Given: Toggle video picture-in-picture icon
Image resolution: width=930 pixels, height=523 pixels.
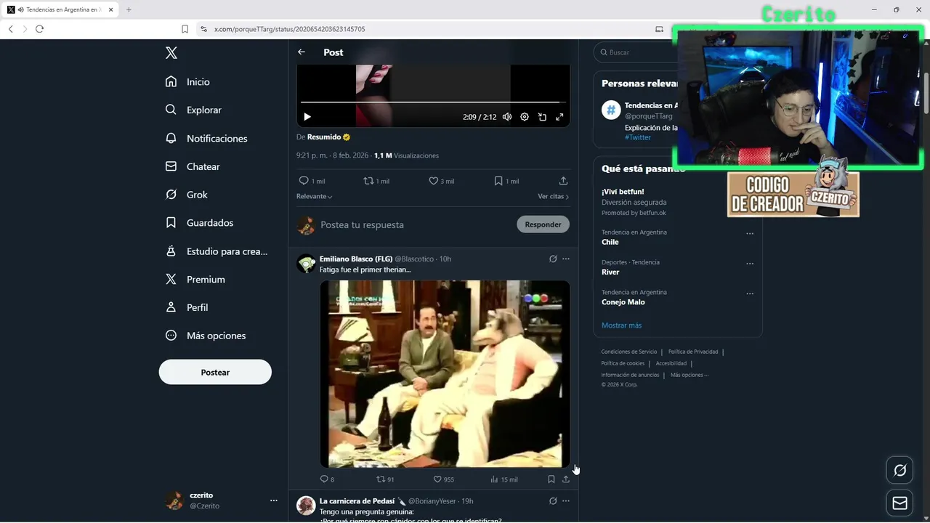Looking at the screenshot, I should point(542,117).
